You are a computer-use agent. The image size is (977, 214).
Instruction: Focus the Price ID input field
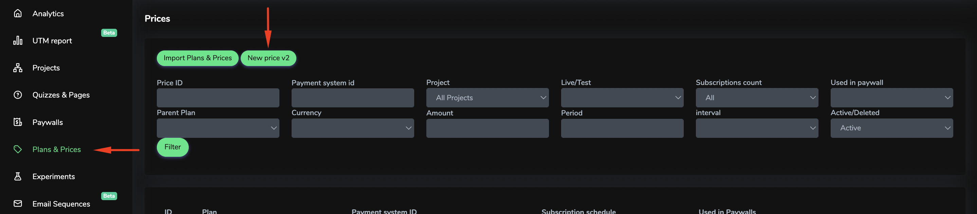point(218,98)
